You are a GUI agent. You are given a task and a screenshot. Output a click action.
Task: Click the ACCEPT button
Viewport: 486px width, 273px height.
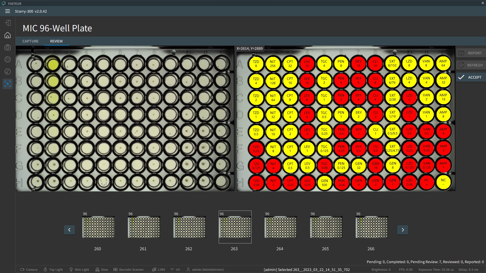click(471, 77)
